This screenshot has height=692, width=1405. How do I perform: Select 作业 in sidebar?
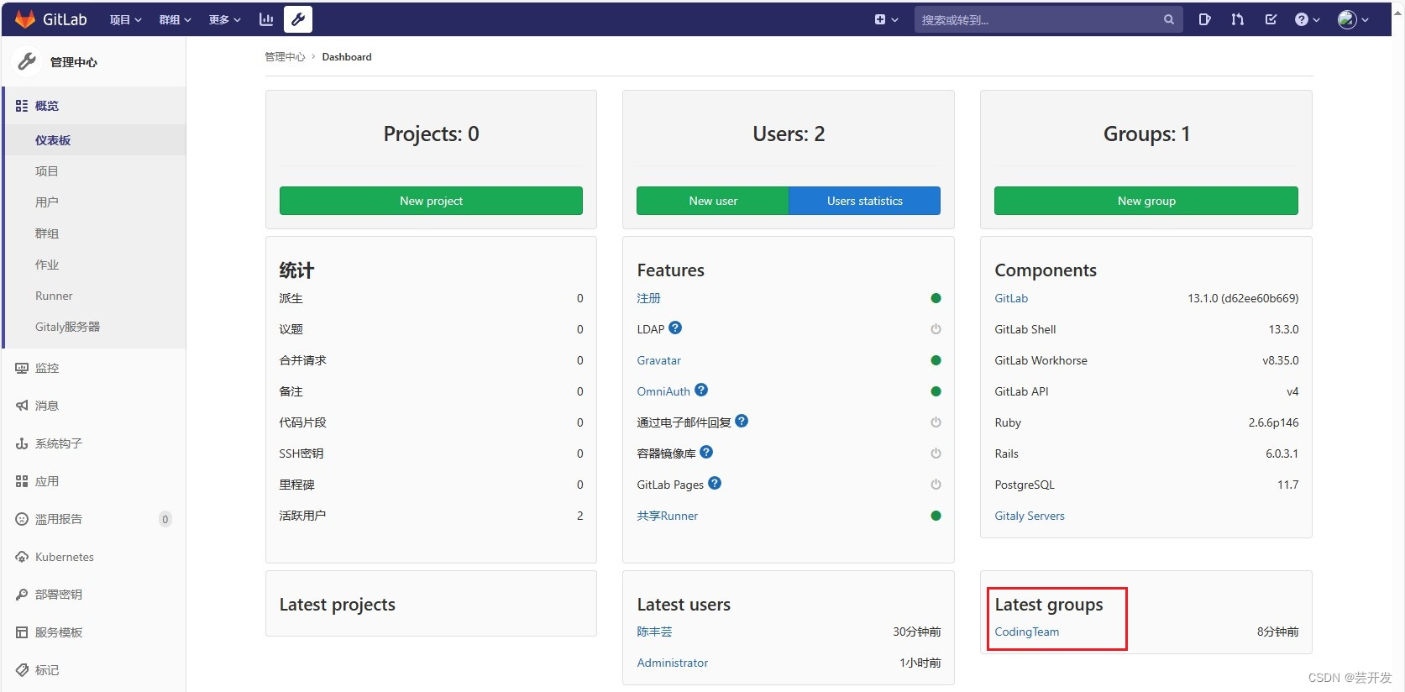click(94, 265)
